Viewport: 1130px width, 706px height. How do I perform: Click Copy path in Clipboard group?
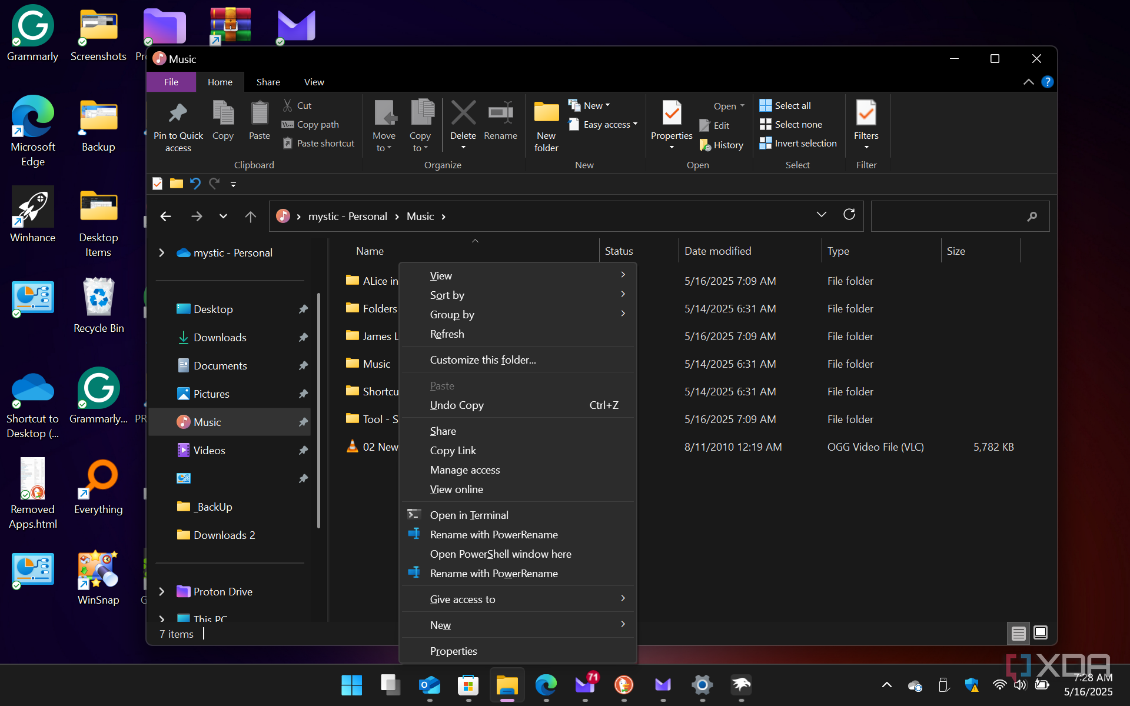(x=310, y=124)
